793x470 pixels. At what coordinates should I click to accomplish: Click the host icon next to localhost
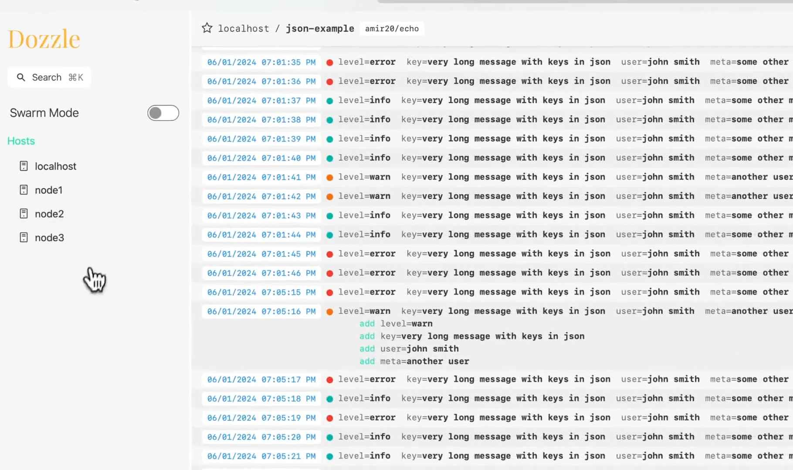pos(24,166)
